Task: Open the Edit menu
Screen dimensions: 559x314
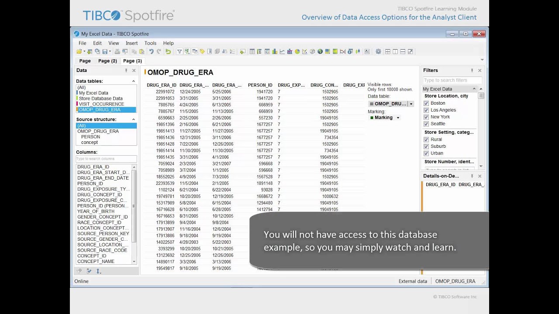Action: click(x=97, y=43)
